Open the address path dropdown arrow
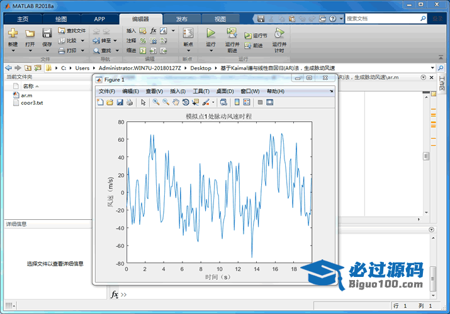 (432, 68)
